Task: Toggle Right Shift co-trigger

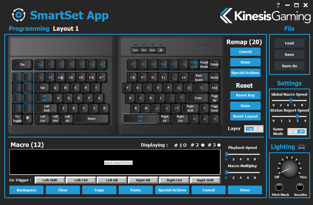Action: tap(205, 180)
